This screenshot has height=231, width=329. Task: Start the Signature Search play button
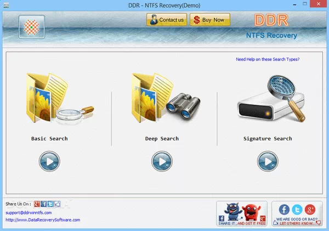tap(268, 161)
